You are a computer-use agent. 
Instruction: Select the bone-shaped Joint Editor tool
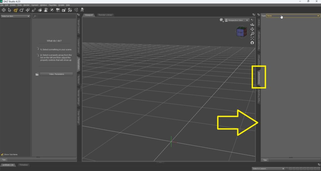pyautogui.click(x=76, y=10)
